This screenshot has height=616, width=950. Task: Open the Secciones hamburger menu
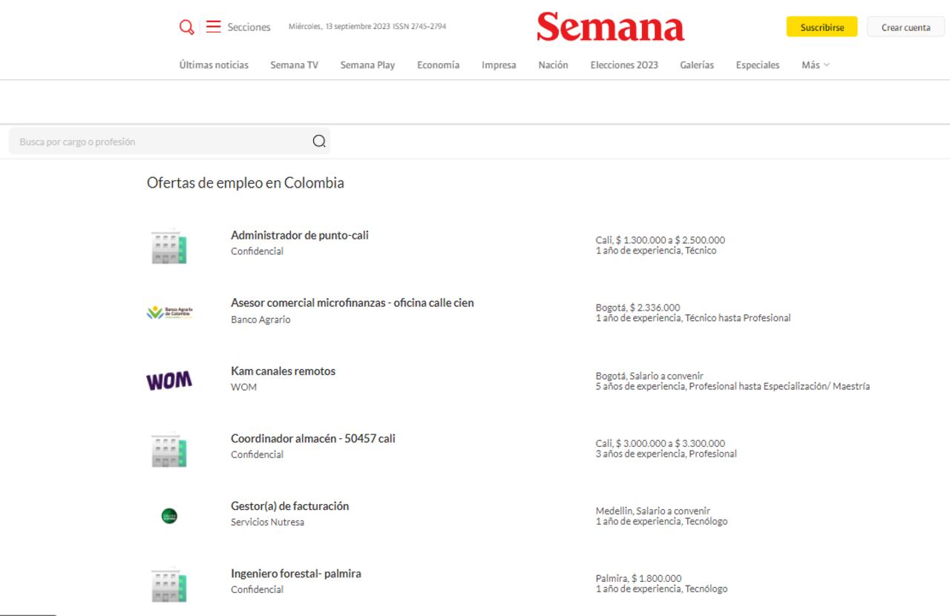(213, 26)
